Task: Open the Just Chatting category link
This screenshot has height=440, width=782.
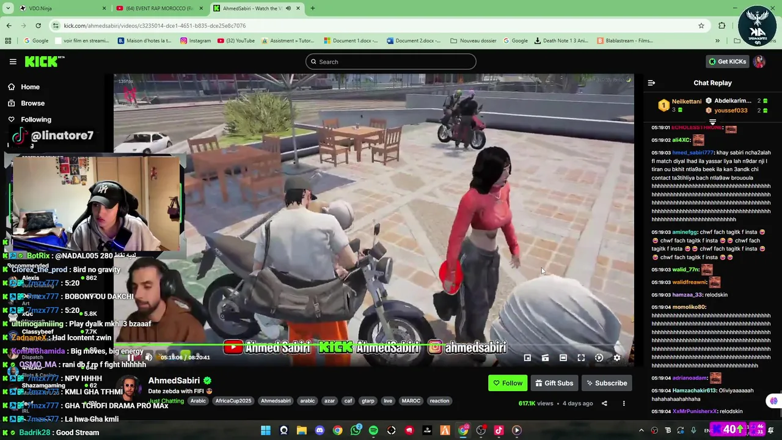Action: [x=166, y=401]
